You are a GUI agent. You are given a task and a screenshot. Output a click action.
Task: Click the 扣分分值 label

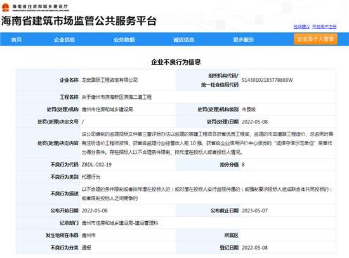(x=229, y=165)
